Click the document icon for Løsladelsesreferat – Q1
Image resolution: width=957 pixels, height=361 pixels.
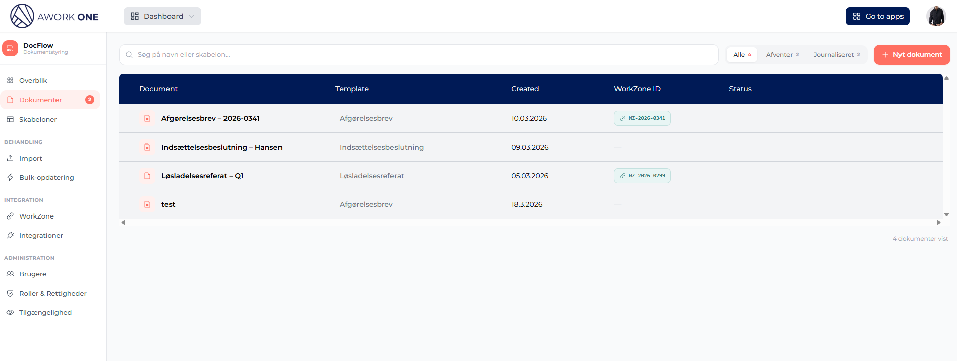tap(147, 176)
